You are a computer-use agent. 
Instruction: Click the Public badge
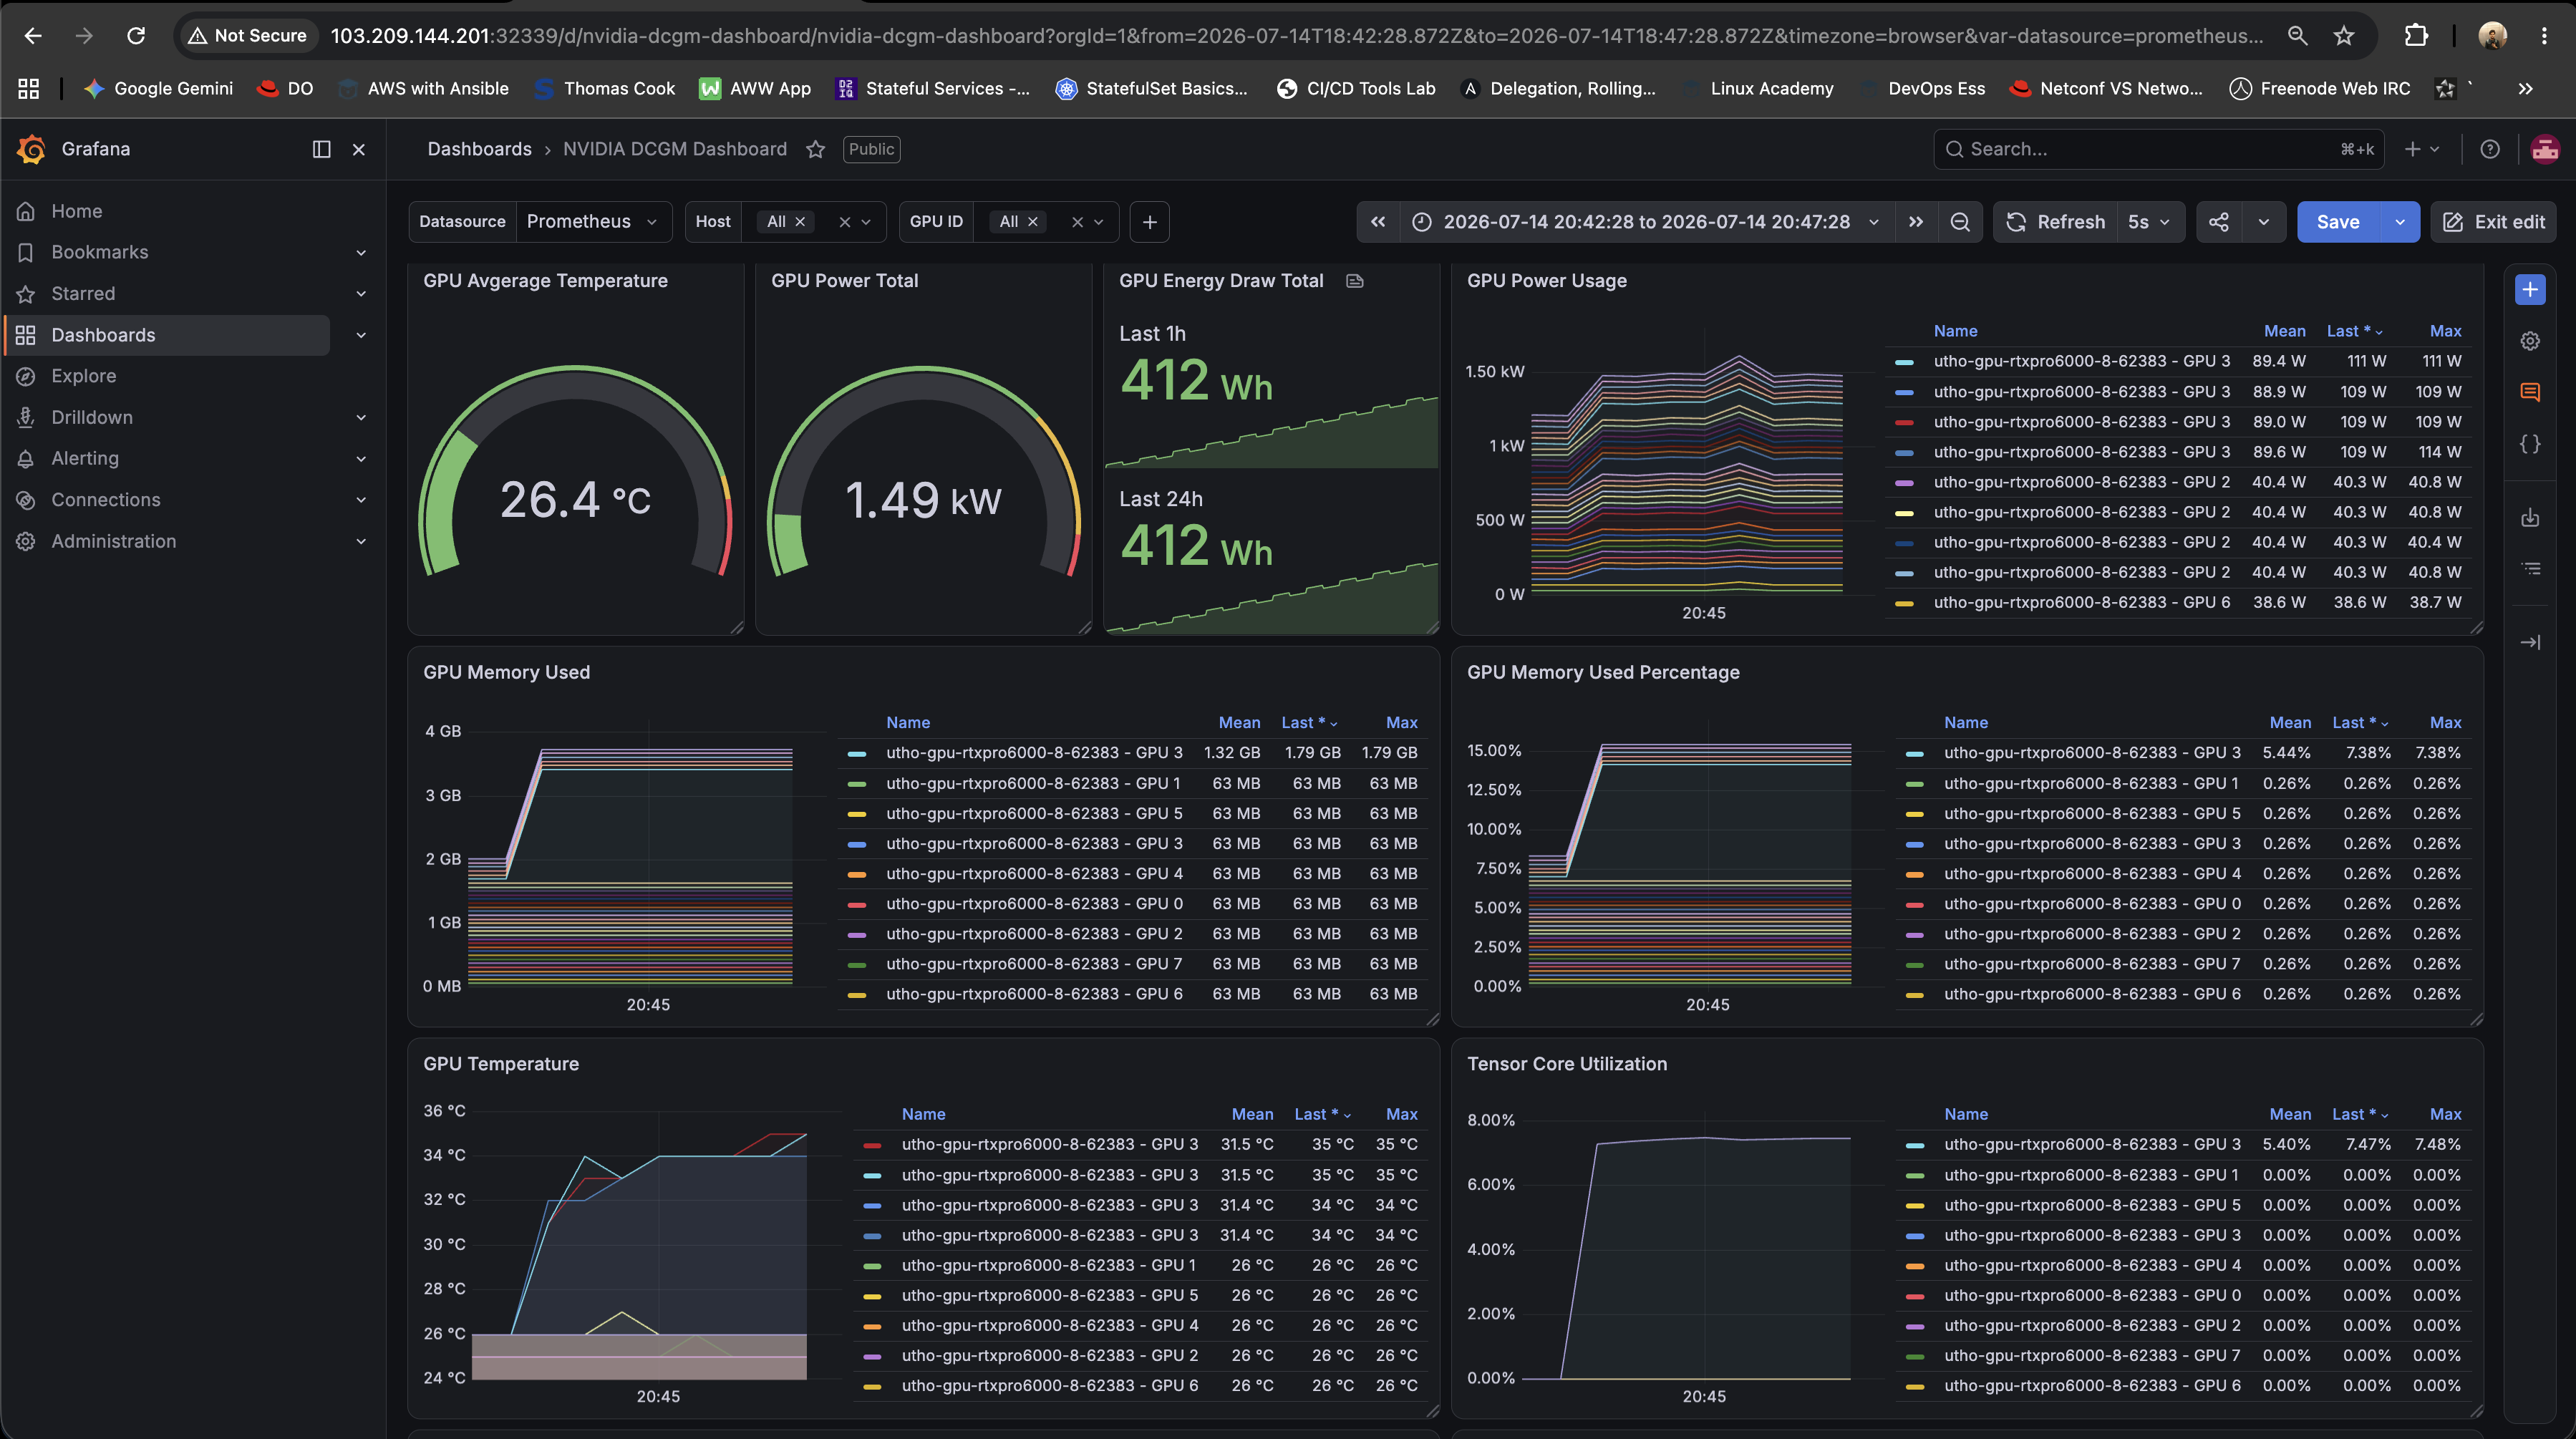coord(871,149)
